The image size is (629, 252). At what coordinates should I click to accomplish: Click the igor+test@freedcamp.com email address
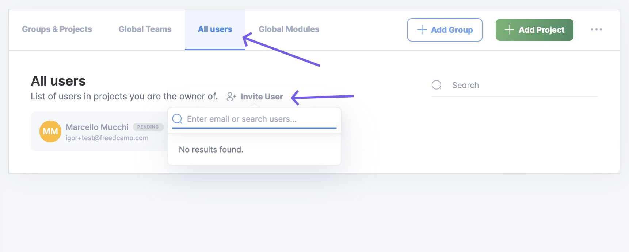point(107,138)
